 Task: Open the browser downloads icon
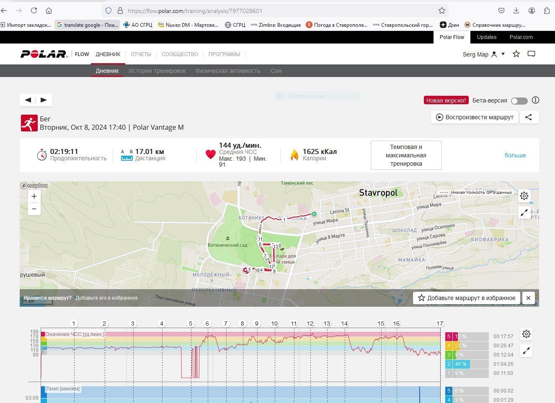coord(516,10)
